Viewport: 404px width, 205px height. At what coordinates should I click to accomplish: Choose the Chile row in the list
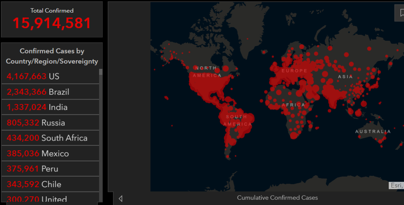tap(50, 184)
